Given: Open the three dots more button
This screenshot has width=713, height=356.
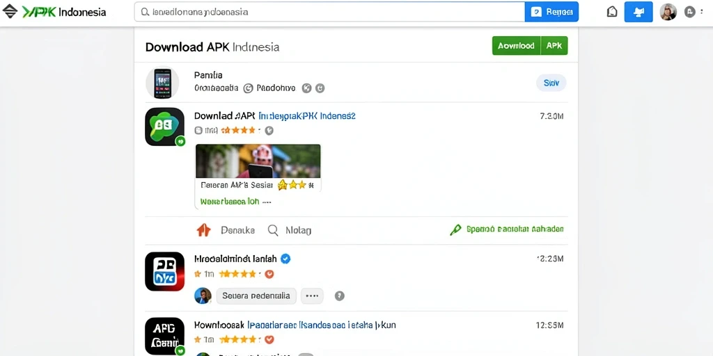Looking at the screenshot, I should pos(312,296).
